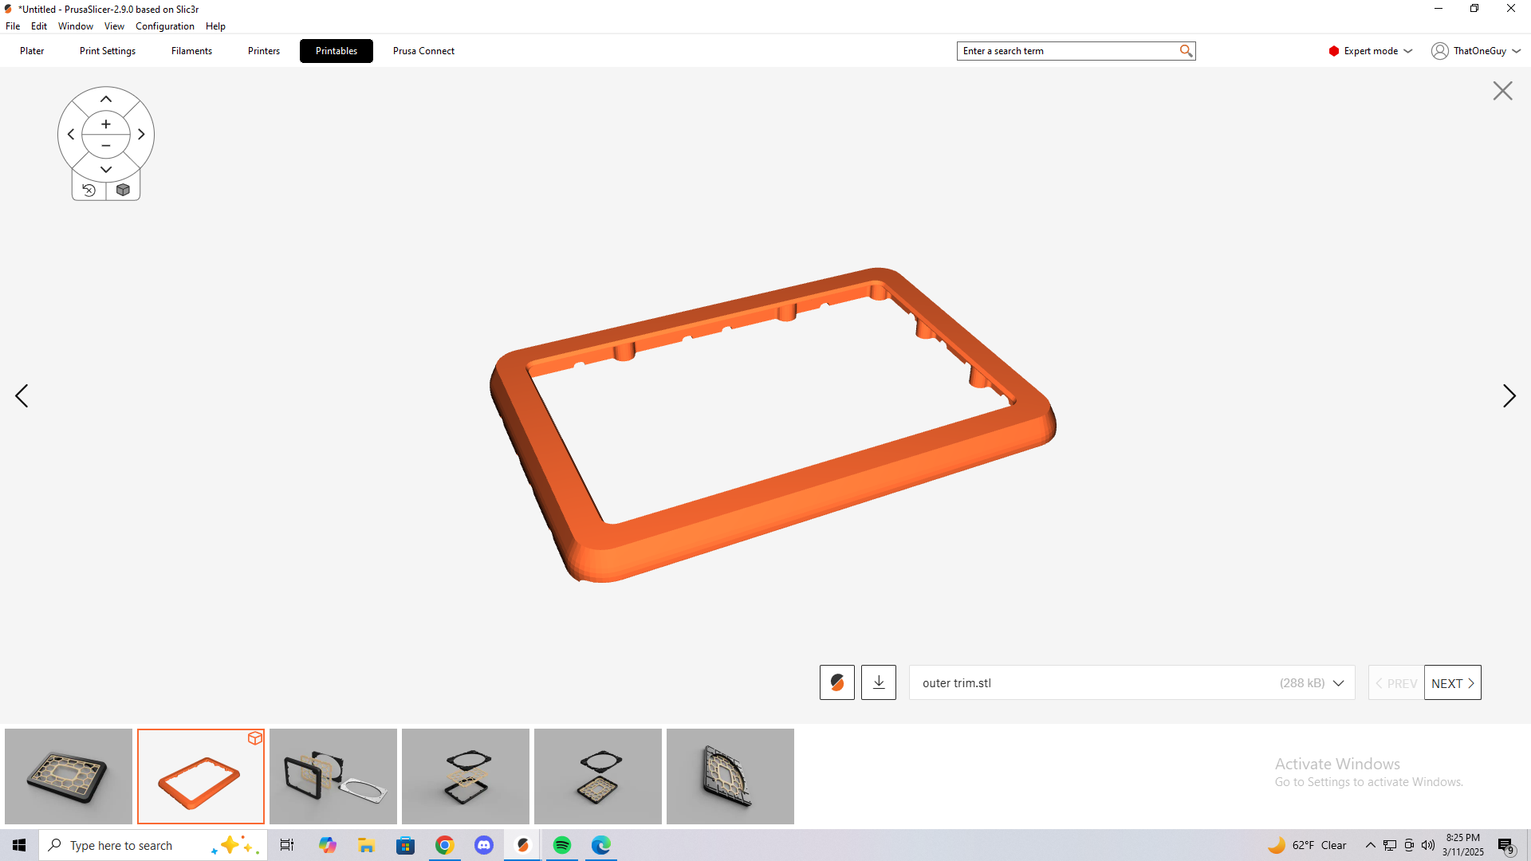Zoom in with the plus button

pos(106,124)
